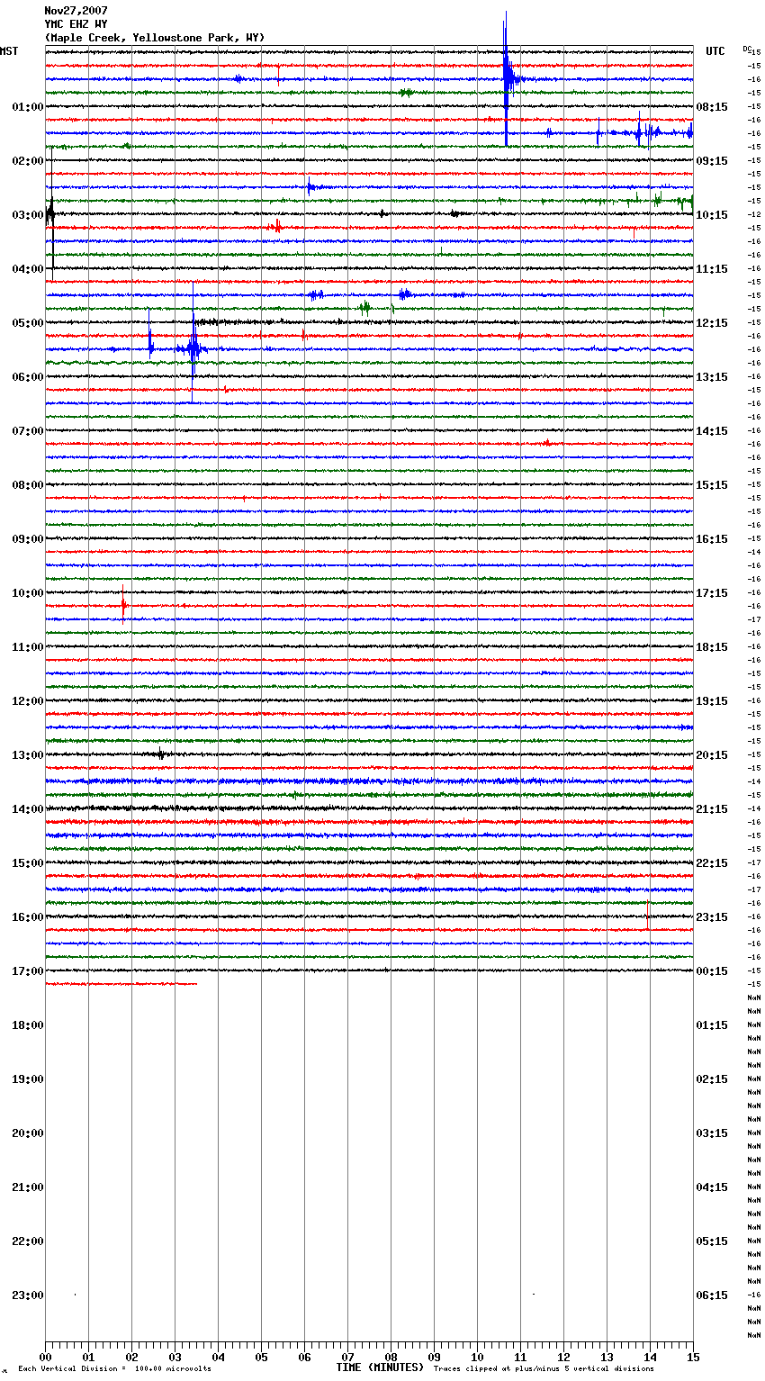Screen dimensions: 765x1381
Task: Click the DC column header at top right
Action: point(746,49)
